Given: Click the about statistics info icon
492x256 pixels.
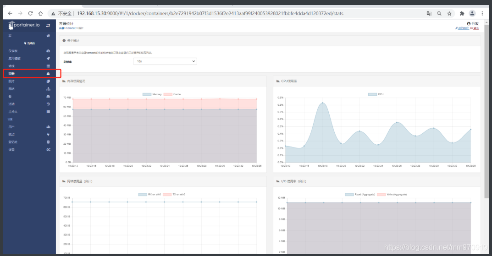Looking at the screenshot, I should [64, 41].
